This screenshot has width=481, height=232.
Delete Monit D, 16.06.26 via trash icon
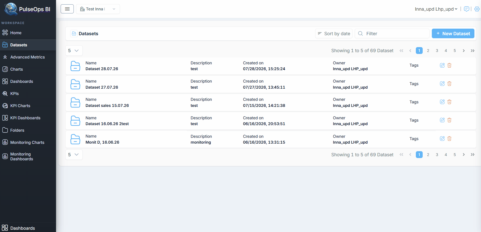point(449,139)
